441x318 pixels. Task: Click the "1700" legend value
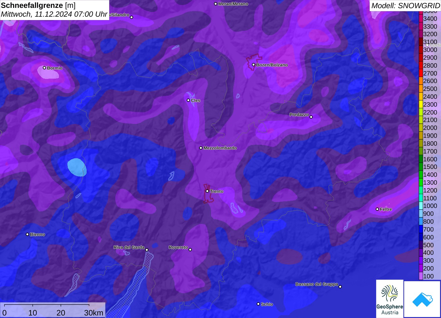pos(430,151)
